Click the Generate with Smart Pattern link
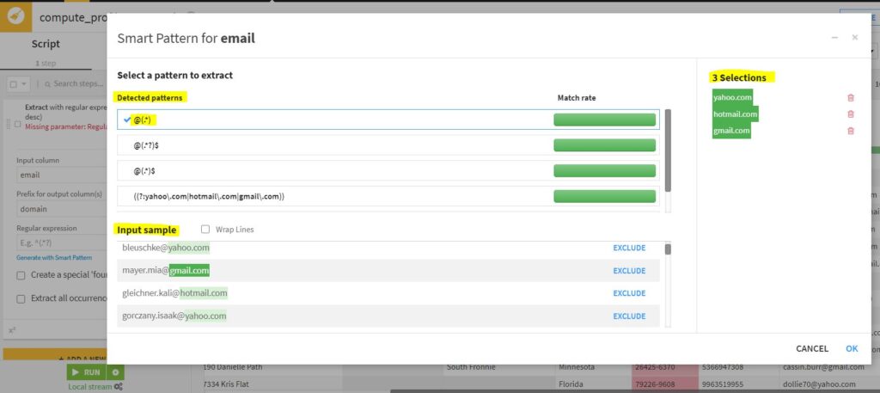This screenshot has width=880, height=393. click(x=54, y=258)
